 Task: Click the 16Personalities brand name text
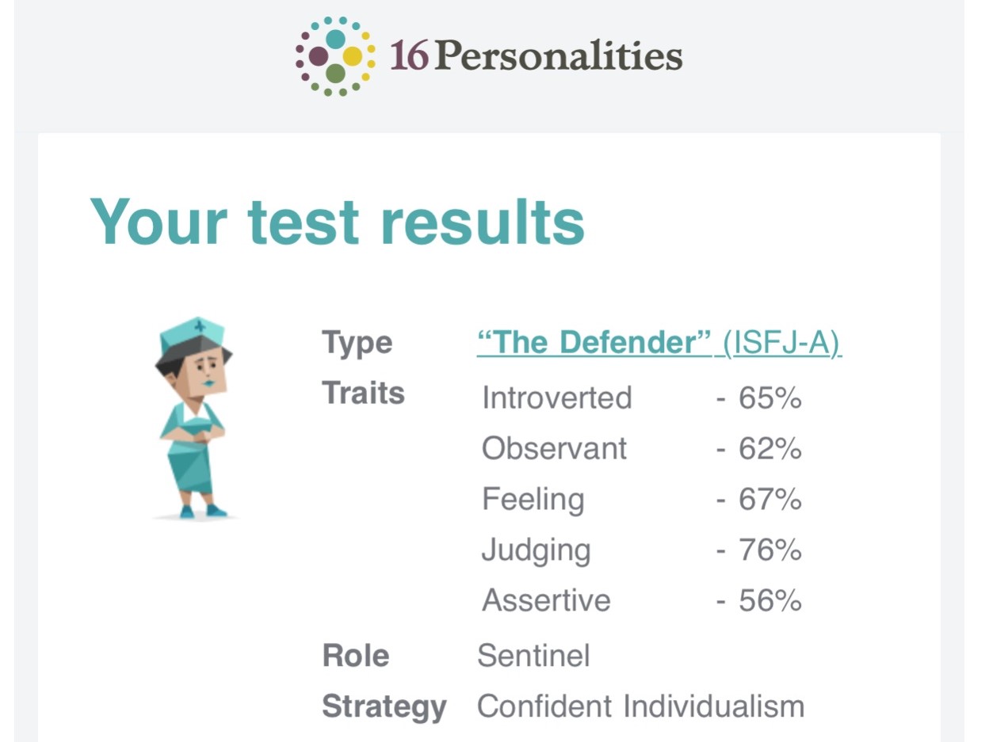pos(536,56)
